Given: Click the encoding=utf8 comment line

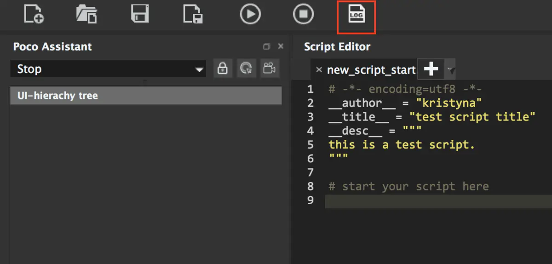Looking at the screenshot, I should coord(405,89).
